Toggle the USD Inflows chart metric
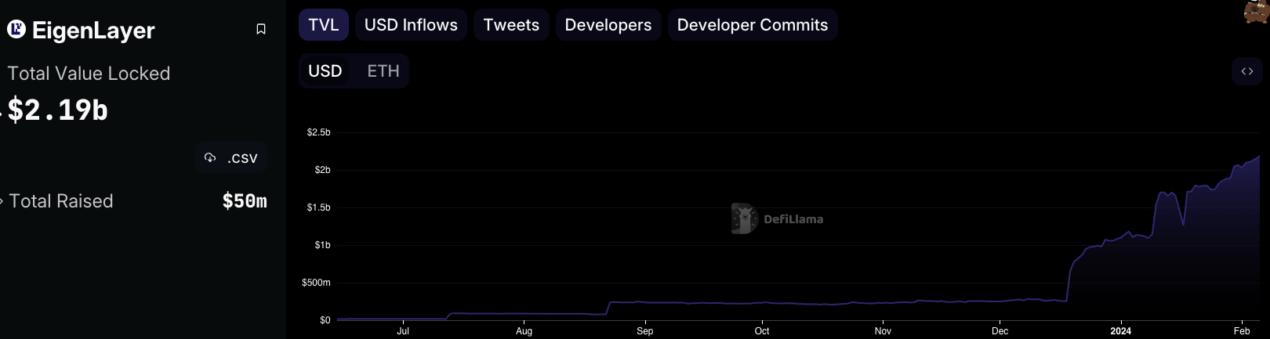This screenshot has width=1270, height=339. coord(411,25)
